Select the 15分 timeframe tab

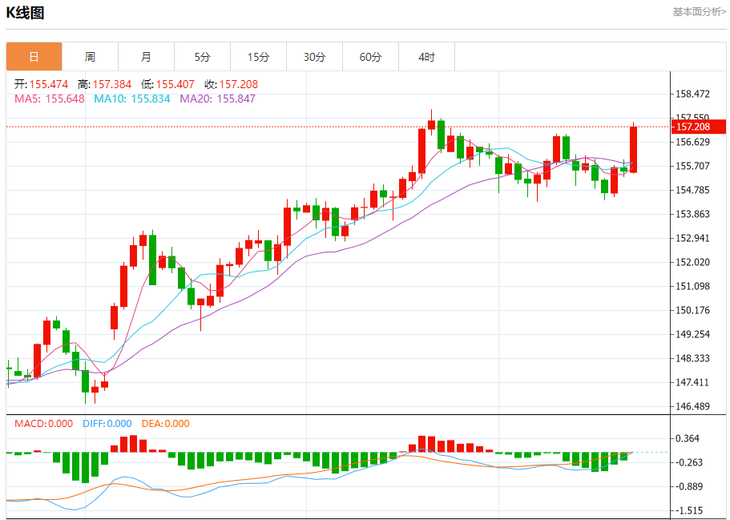(x=258, y=57)
